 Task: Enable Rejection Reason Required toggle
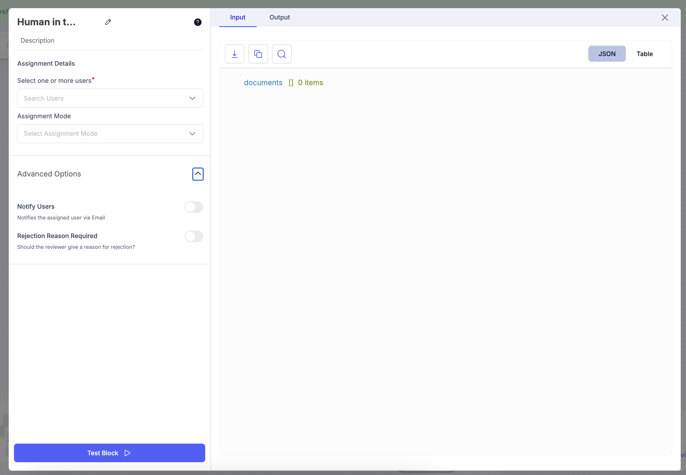(x=194, y=236)
